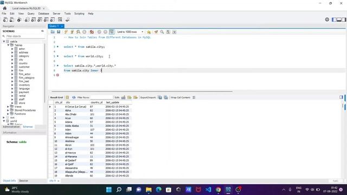
Task: Commit the current transaction icon
Action: pos(99,32)
